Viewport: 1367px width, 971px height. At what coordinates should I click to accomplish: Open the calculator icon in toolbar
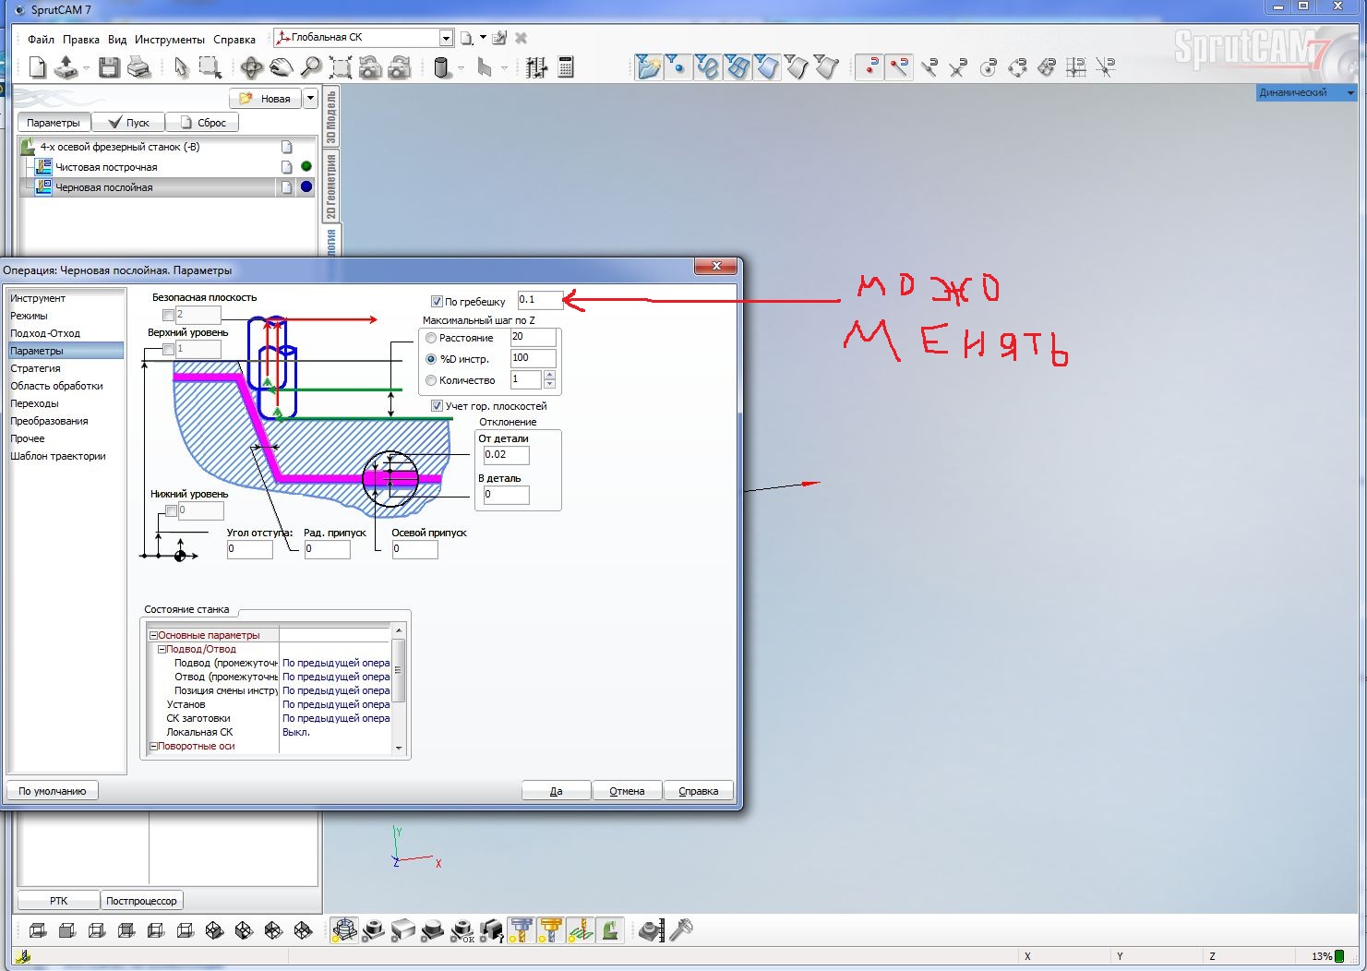click(x=566, y=67)
